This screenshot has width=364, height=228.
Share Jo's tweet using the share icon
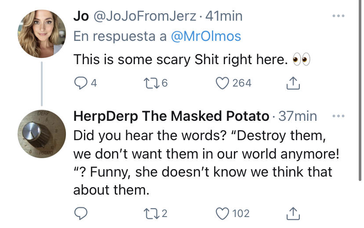293,83
